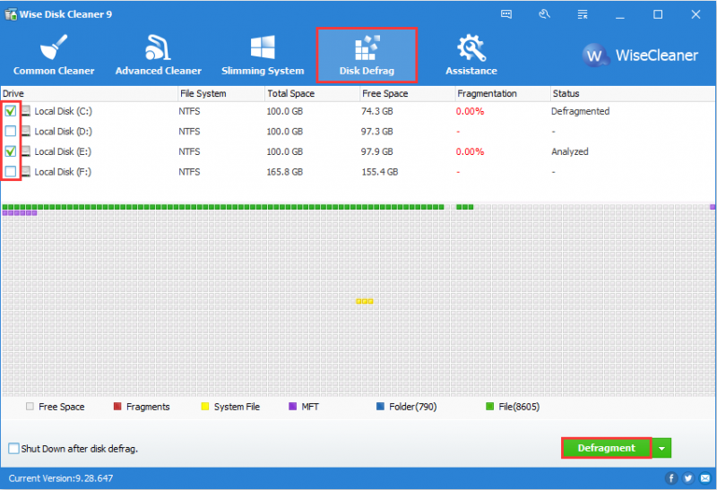Open the Advanced Cleaner tab

(159, 55)
